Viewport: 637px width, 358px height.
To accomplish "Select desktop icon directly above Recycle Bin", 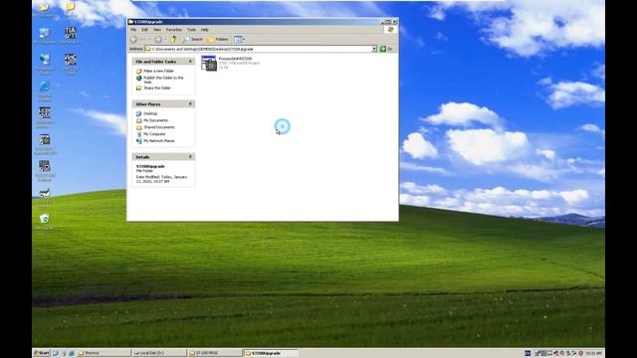I will coord(44,192).
